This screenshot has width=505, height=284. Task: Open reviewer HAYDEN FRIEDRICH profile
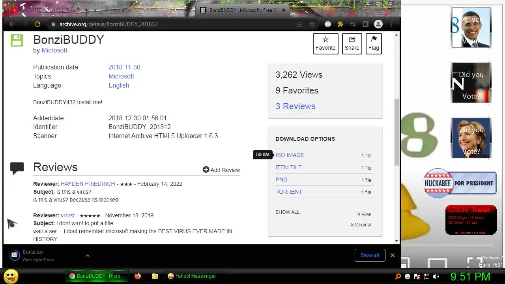click(88, 184)
